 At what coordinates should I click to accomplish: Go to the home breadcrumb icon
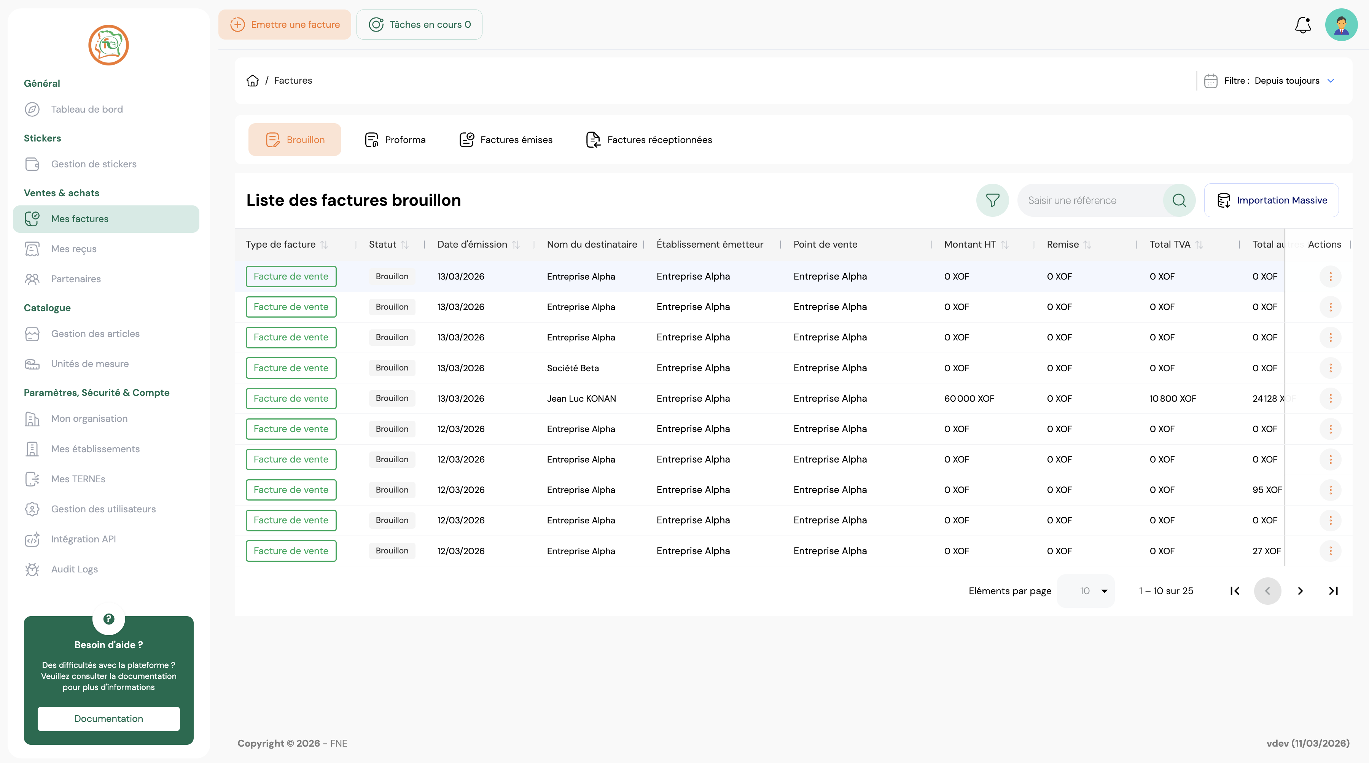[x=252, y=81]
